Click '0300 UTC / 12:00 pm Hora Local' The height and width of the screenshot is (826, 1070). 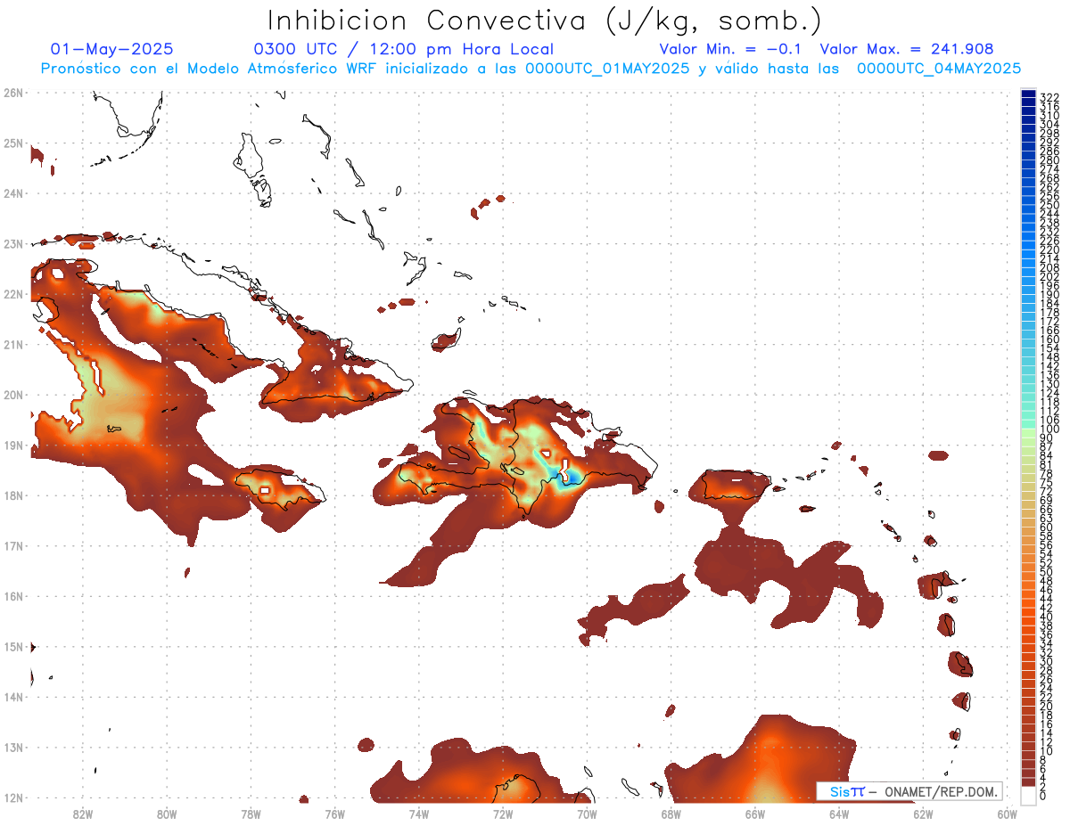403,50
